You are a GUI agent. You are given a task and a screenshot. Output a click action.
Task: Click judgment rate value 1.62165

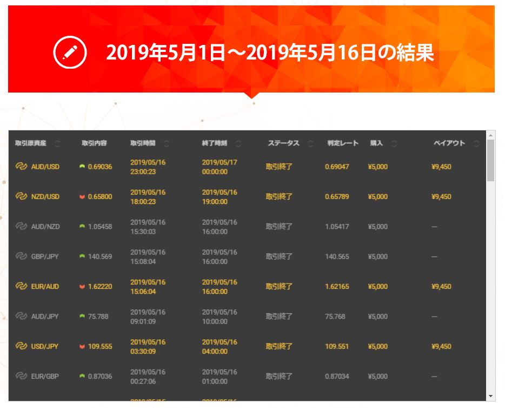[x=337, y=286]
